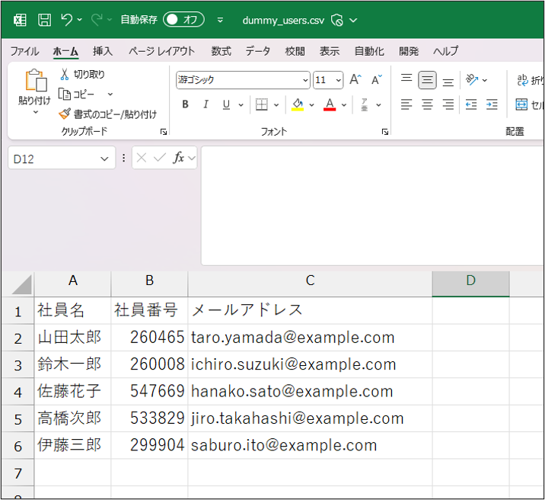
Task: Click the phonetic guide (ruby) icon
Action: (365, 104)
